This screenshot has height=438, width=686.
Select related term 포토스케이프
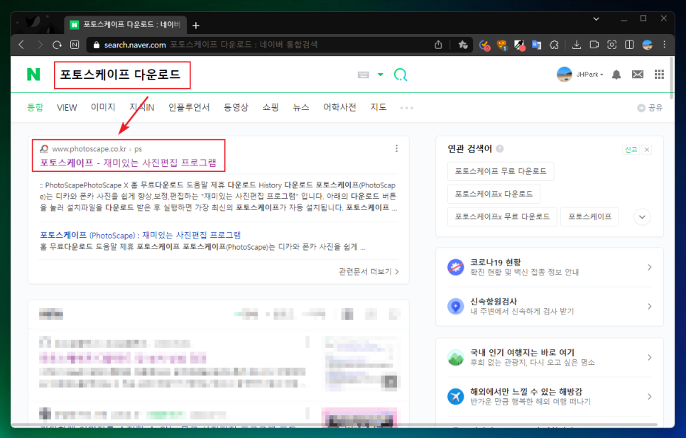[589, 217]
